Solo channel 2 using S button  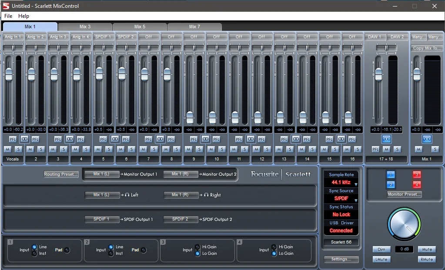click(x=41, y=149)
